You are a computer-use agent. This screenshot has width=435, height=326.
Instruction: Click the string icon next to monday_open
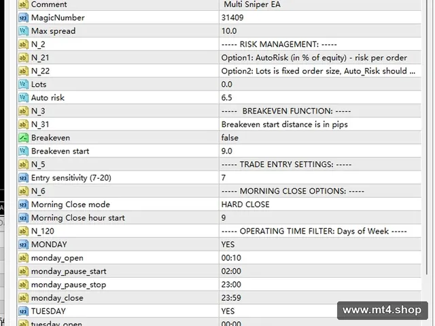pos(23,258)
